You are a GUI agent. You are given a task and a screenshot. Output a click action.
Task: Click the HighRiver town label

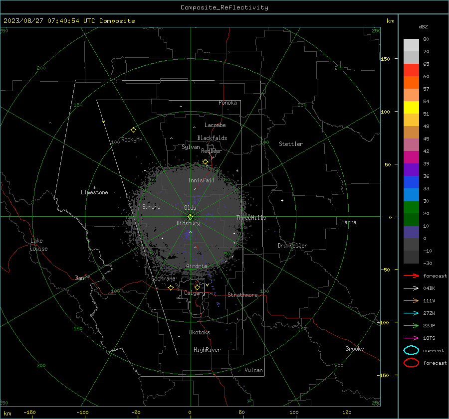[x=207, y=350]
